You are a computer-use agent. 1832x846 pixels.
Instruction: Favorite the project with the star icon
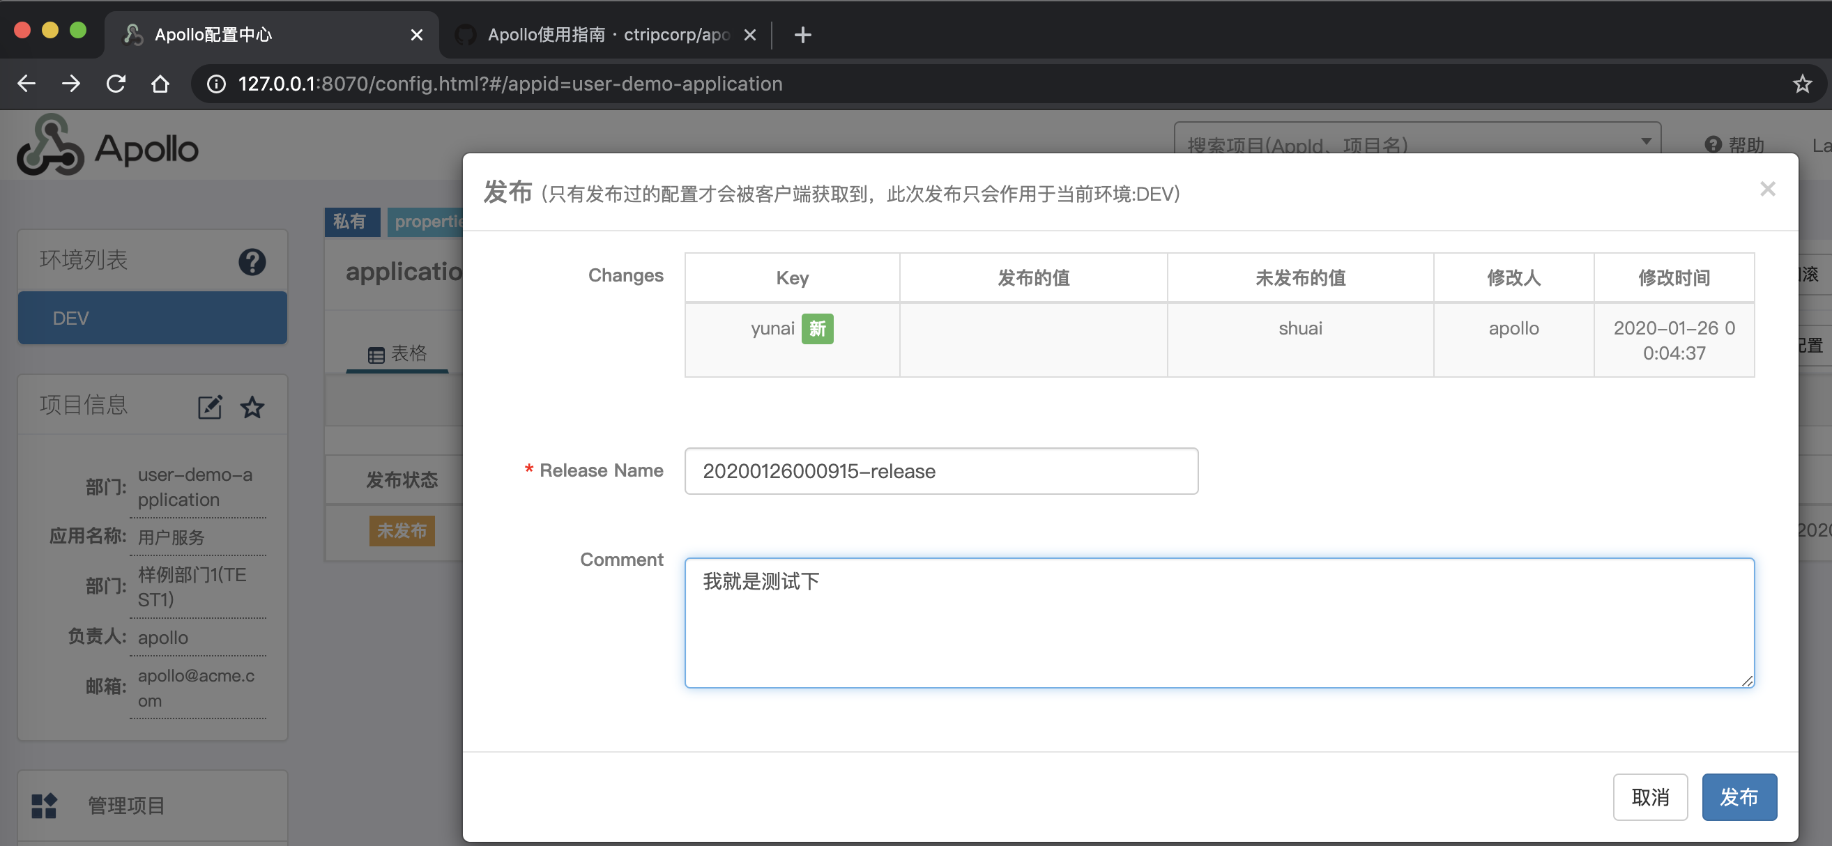click(252, 408)
